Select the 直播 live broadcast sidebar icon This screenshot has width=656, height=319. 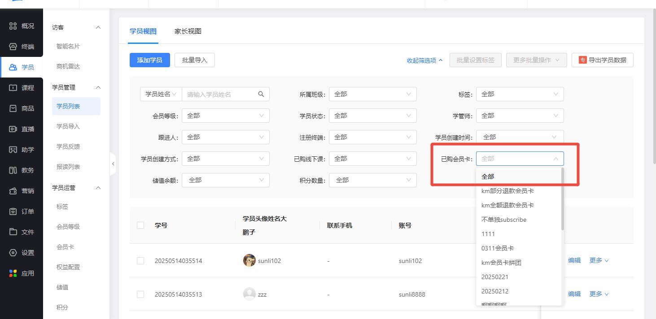[13, 129]
